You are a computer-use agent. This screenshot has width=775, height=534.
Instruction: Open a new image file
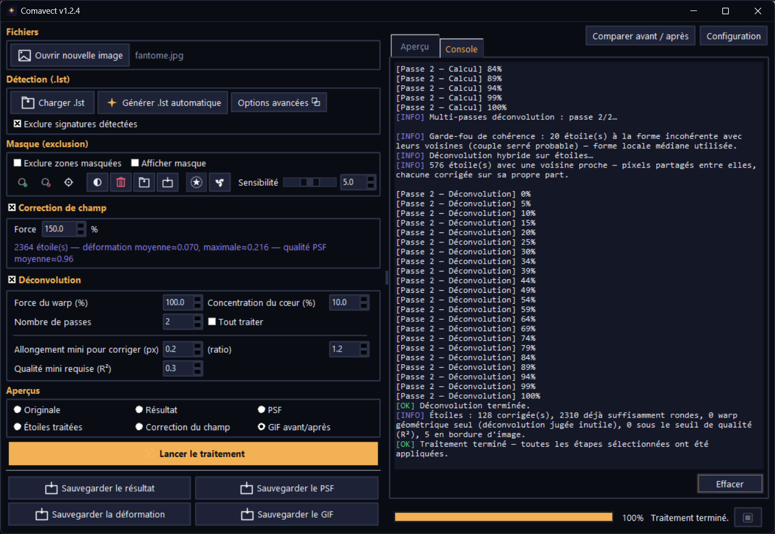coord(70,55)
